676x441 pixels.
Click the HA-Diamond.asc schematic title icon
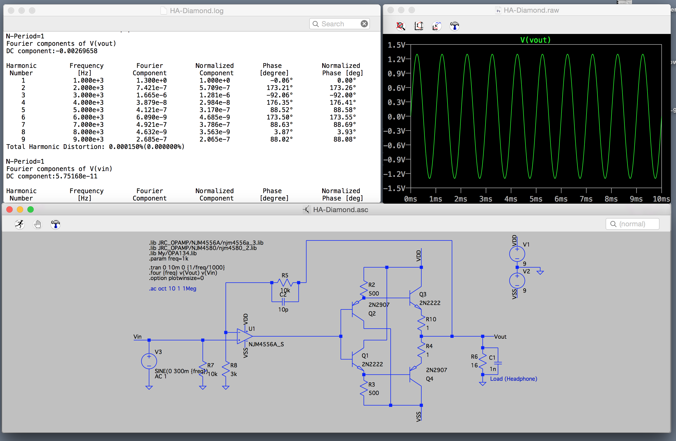click(x=306, y=209)
